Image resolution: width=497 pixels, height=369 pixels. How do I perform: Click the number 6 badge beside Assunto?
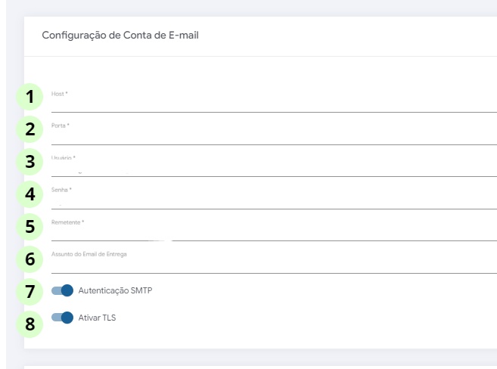click(30, 259)
